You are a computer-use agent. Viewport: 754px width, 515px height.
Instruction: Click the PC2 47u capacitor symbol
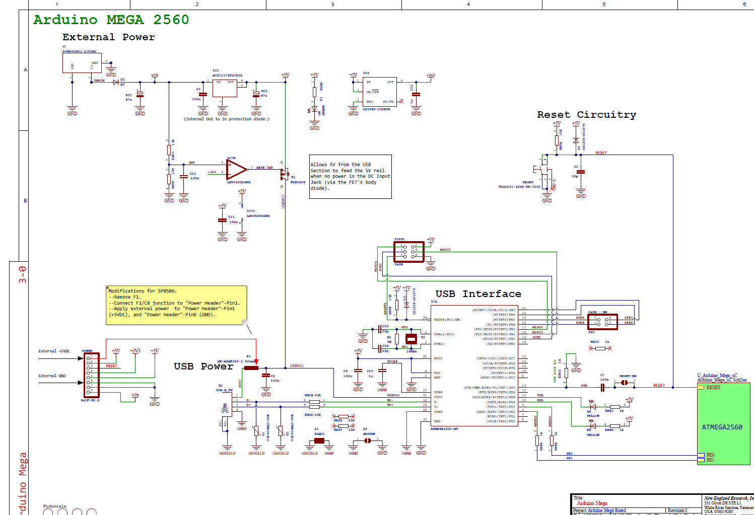pyautogui.click(x=256, y=94)
